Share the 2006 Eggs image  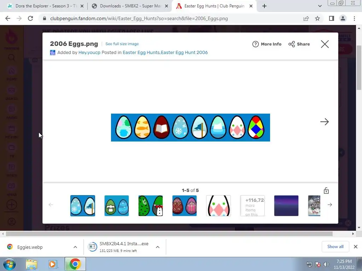(x=299, y=44)
